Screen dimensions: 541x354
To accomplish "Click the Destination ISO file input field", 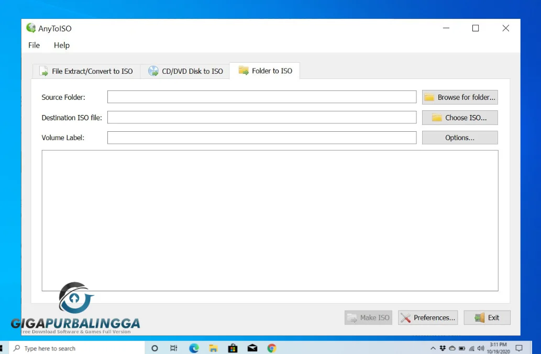I will (262, 117).
